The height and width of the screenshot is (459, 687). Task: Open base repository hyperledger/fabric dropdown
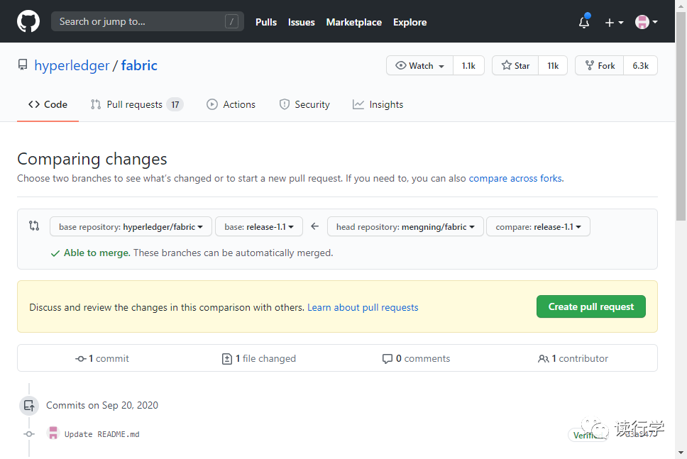click(x=131, y=226)
